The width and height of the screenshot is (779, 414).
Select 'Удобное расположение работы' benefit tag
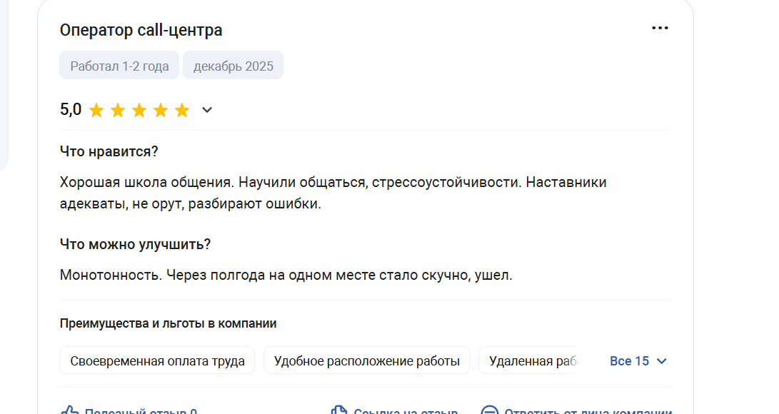pyautogui.click(x=366, y=360)
